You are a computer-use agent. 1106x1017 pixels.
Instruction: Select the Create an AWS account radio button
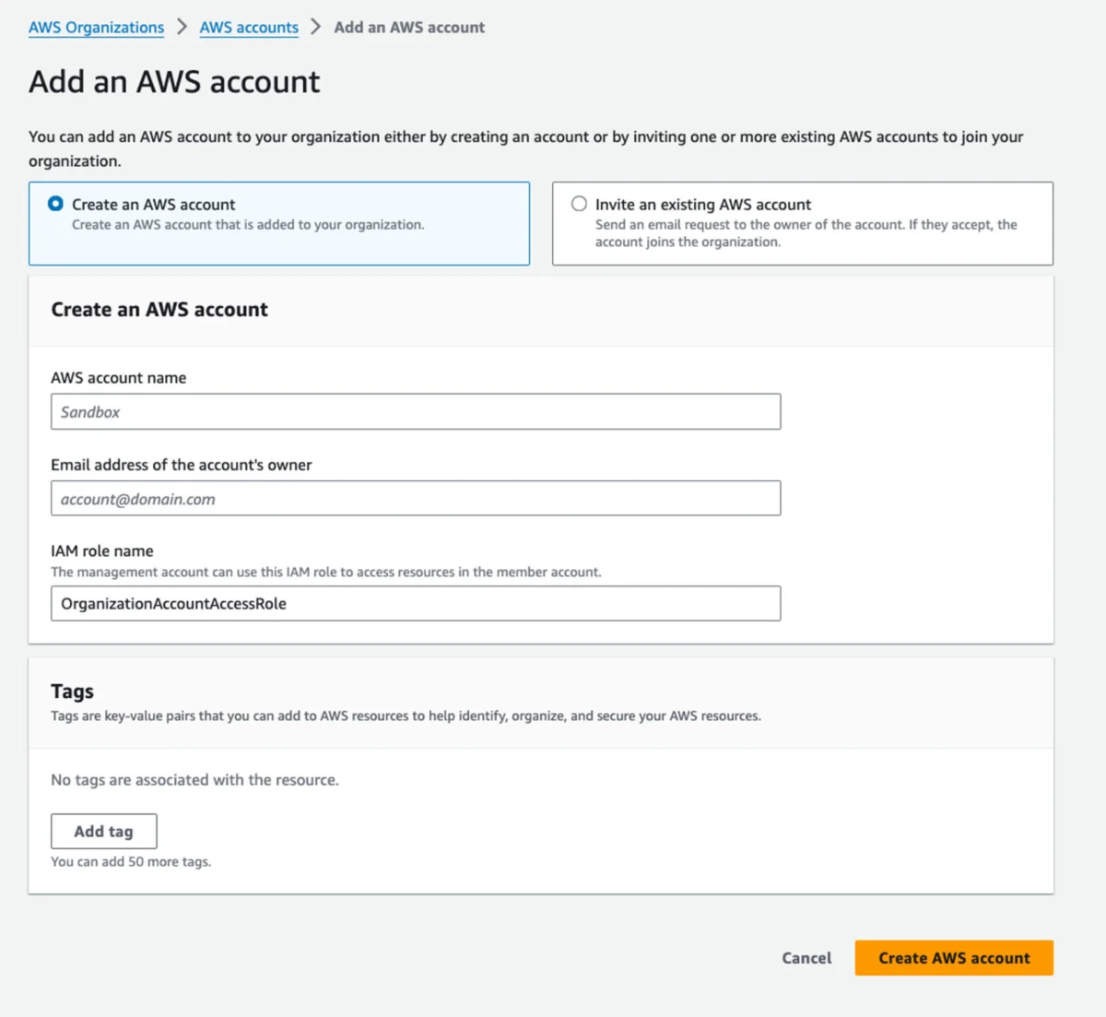55,204
